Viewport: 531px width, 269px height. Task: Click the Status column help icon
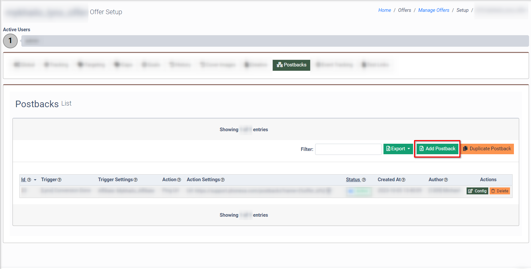[364, 180]
